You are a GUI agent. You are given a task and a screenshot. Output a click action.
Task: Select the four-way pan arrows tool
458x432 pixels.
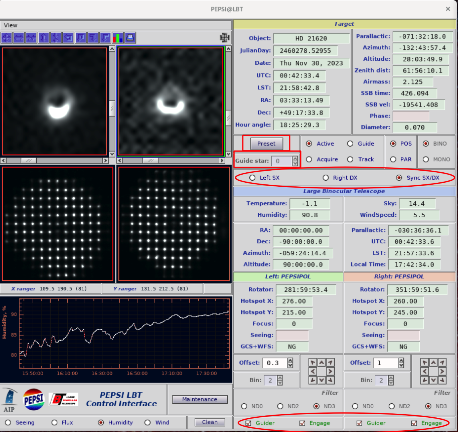tap(7, 38)
